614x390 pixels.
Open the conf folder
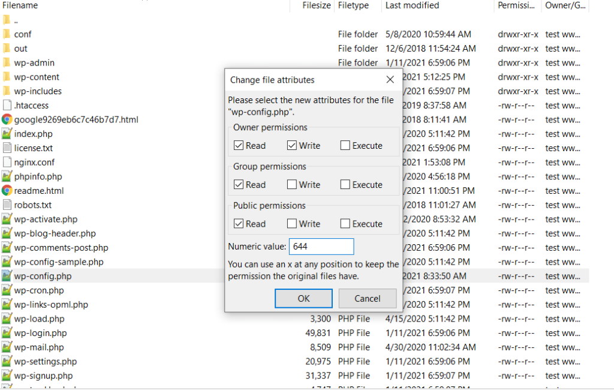(22, 34)
